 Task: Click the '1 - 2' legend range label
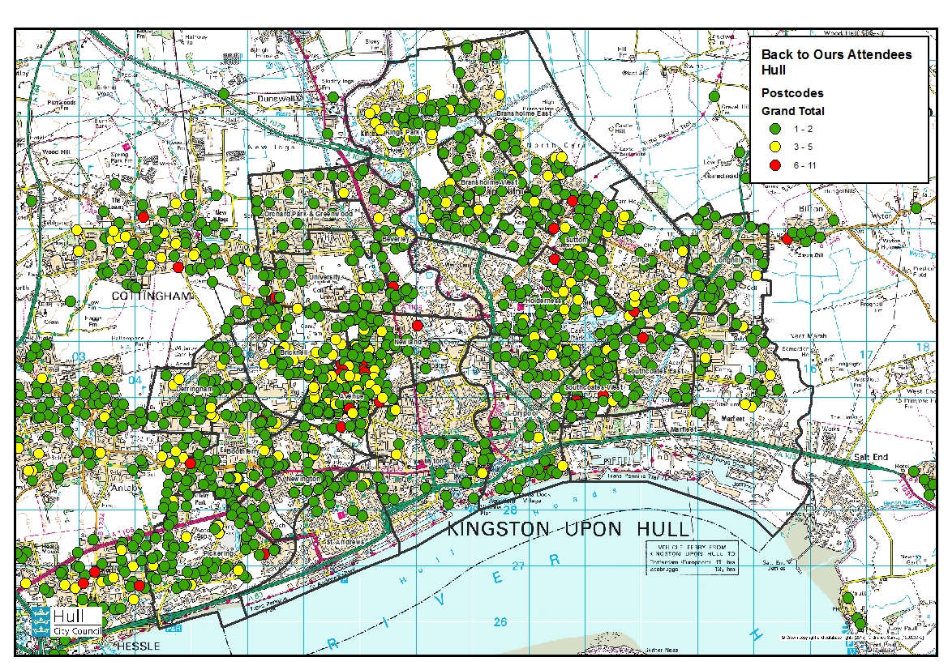[803, 129]
